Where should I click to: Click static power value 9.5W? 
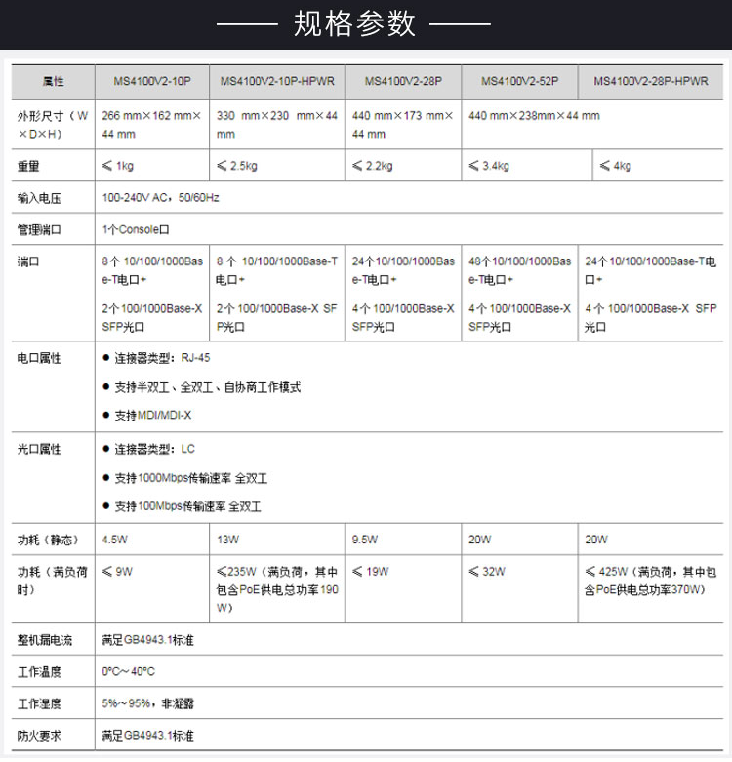(365, 540)
